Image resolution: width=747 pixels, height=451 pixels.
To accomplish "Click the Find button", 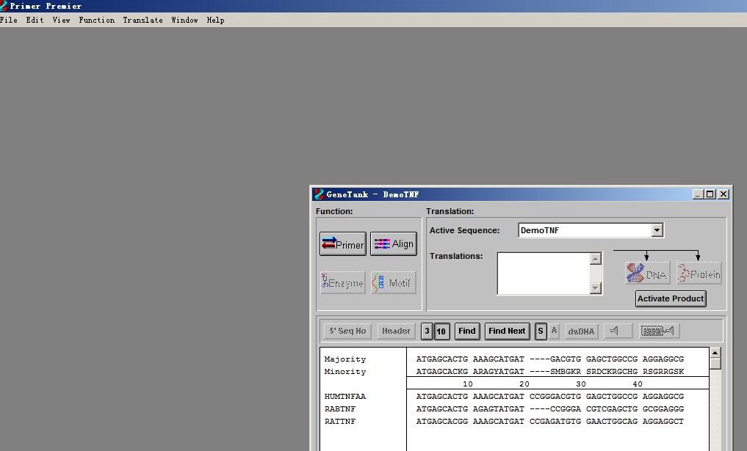I will 467,331.
